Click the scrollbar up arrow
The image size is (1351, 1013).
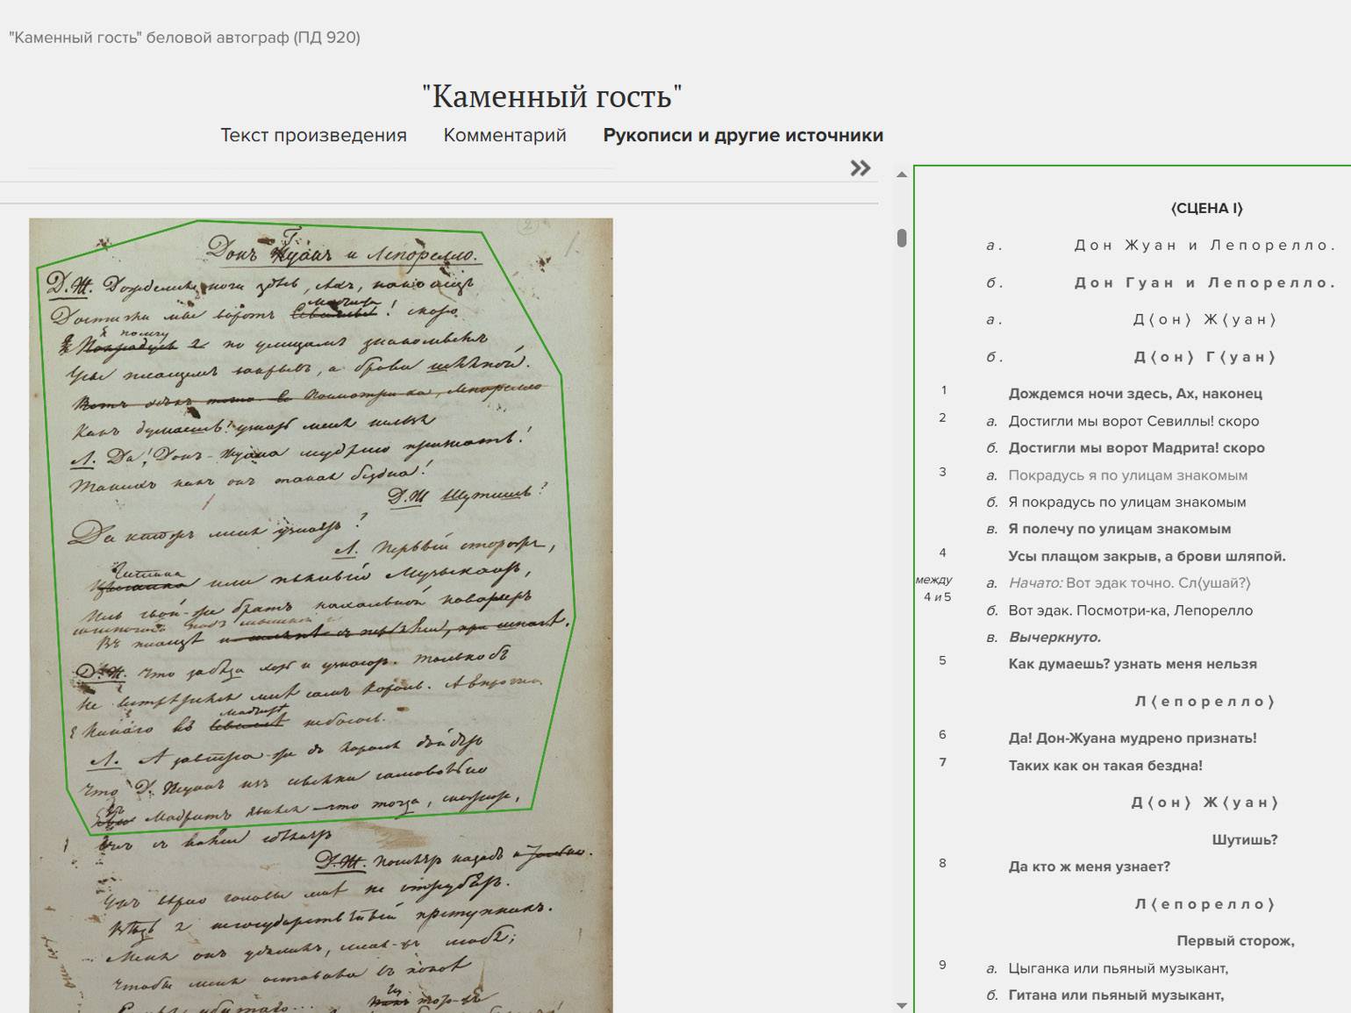point(901,175)
